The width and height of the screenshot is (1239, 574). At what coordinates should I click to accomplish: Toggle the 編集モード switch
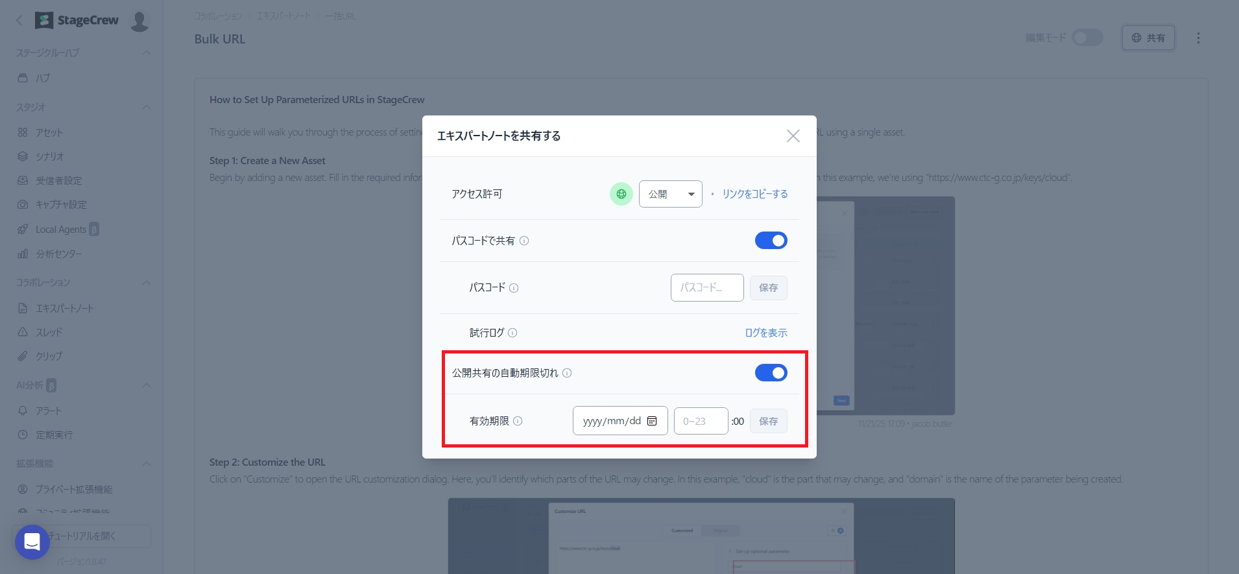tap(1087, 38)
